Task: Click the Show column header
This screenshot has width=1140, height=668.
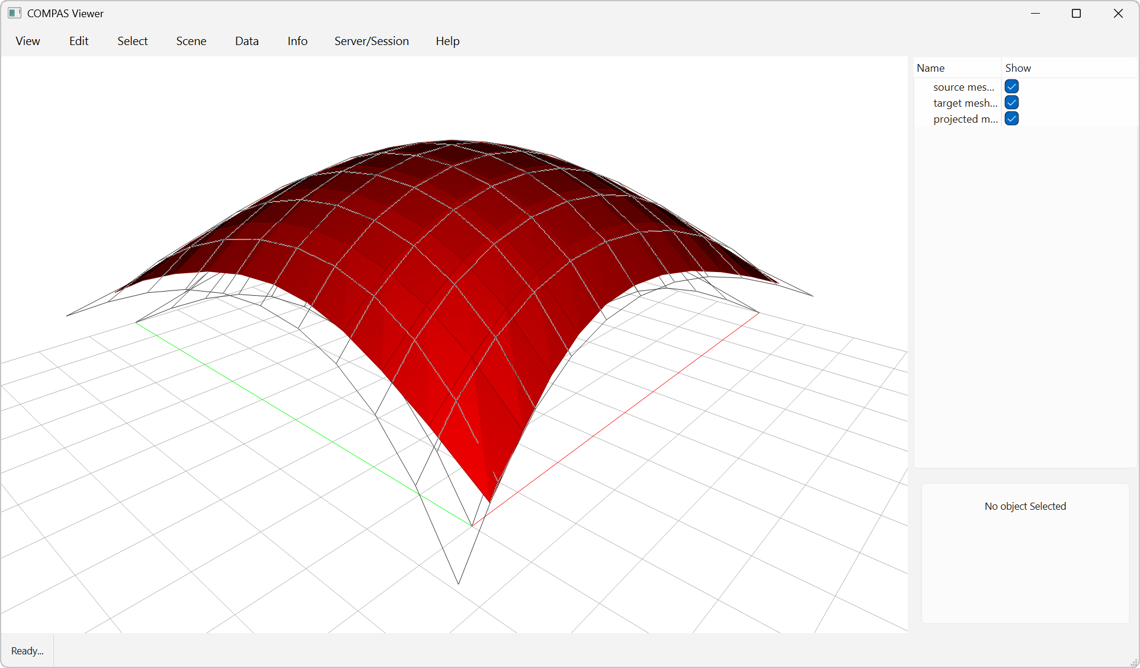Action: point(1018,68)
